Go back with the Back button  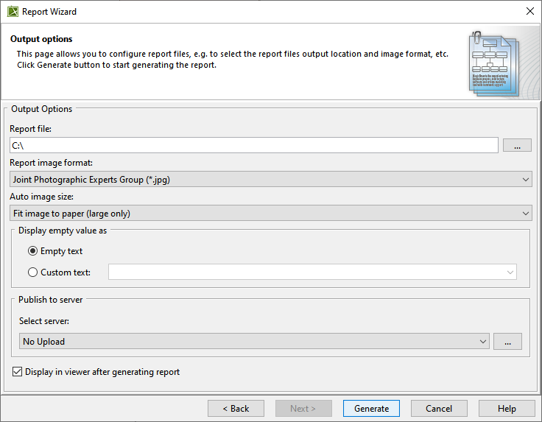tap(236, 409)
